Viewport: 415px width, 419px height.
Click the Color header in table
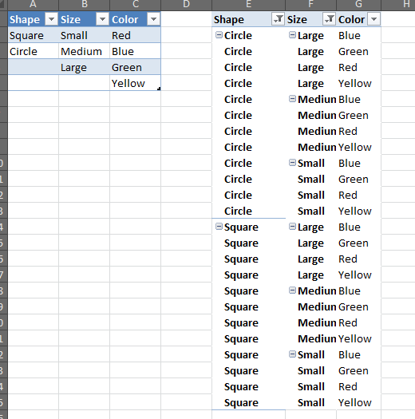[125, 19]
